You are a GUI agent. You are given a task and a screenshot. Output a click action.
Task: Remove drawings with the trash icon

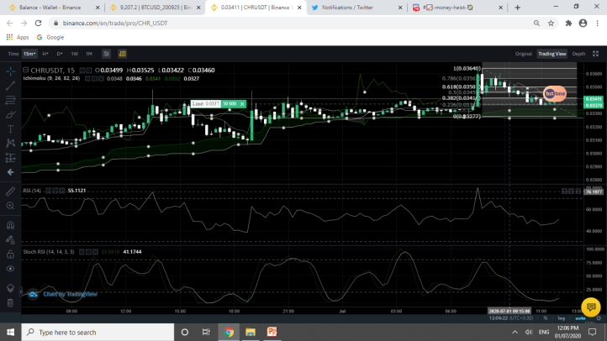(10, 302)
